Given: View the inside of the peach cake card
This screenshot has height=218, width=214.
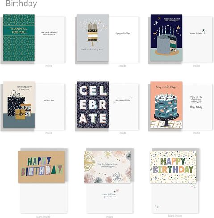Looking at the screenshot, I should pyautogui.click(x=197, y=107).
